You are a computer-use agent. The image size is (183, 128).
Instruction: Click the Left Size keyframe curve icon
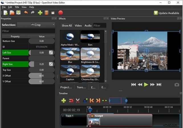click(x=51, y=53)
